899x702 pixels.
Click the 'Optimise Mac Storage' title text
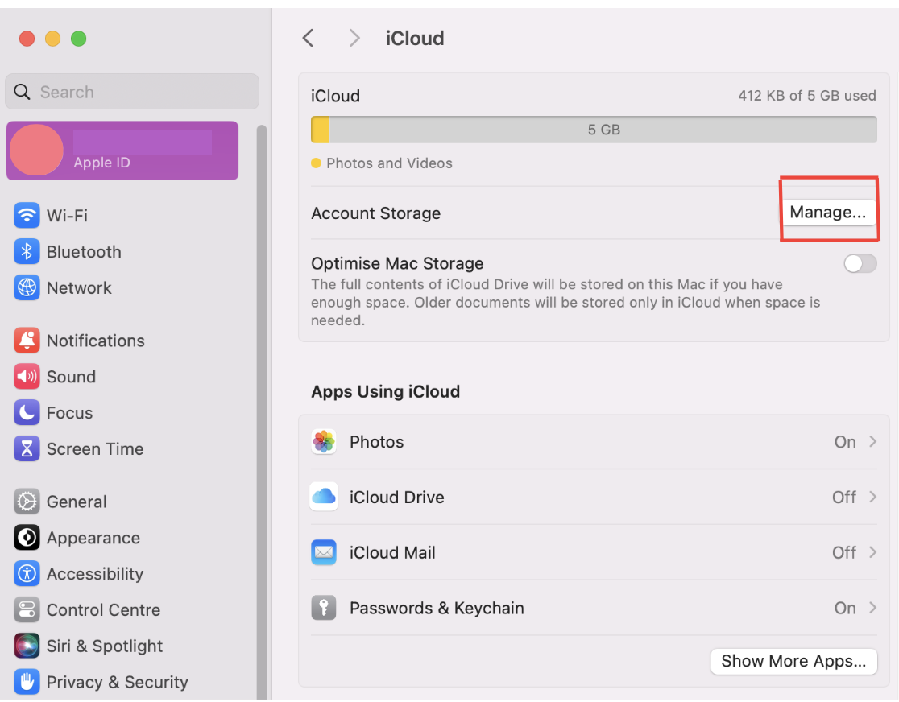(397, 263)
